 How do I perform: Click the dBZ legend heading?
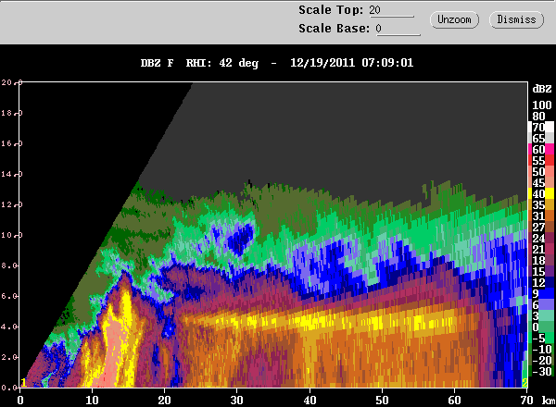(x=542, y=89)
